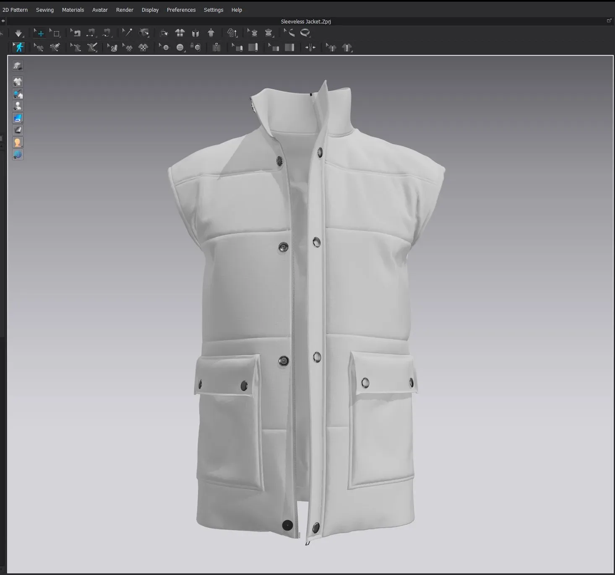Choose the Topstitch shirt tool
The image size is (615, 575).
tap(347, 47)
